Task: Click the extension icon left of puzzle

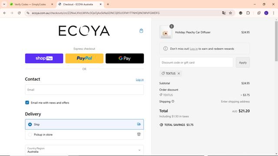Action: coord(241,13)
